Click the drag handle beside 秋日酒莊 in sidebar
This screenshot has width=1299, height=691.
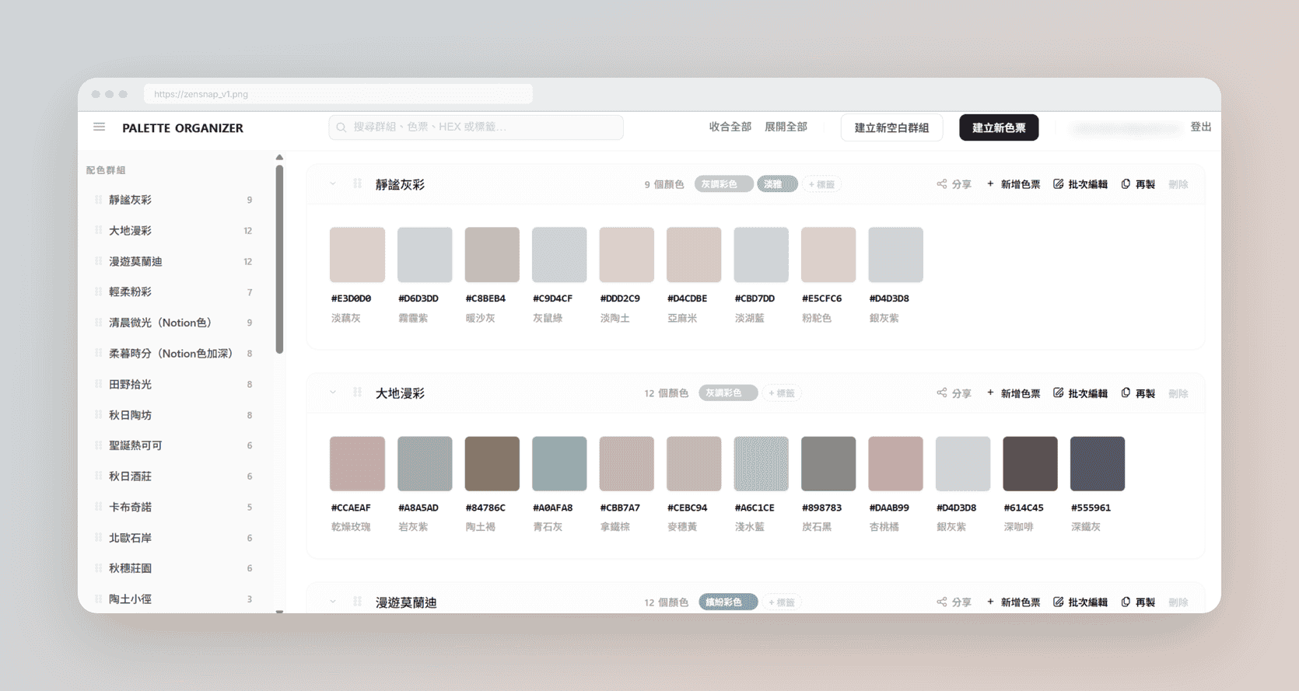[98, 476]
